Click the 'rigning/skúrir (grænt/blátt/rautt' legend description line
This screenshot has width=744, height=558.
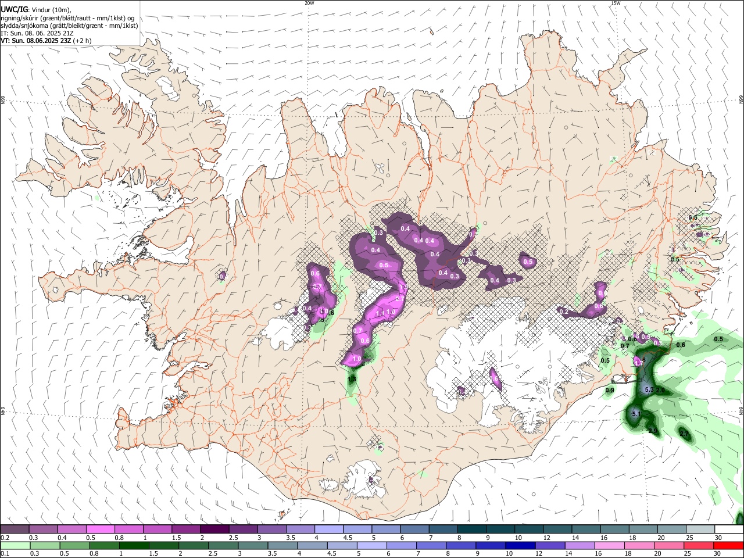coord(67,18)
